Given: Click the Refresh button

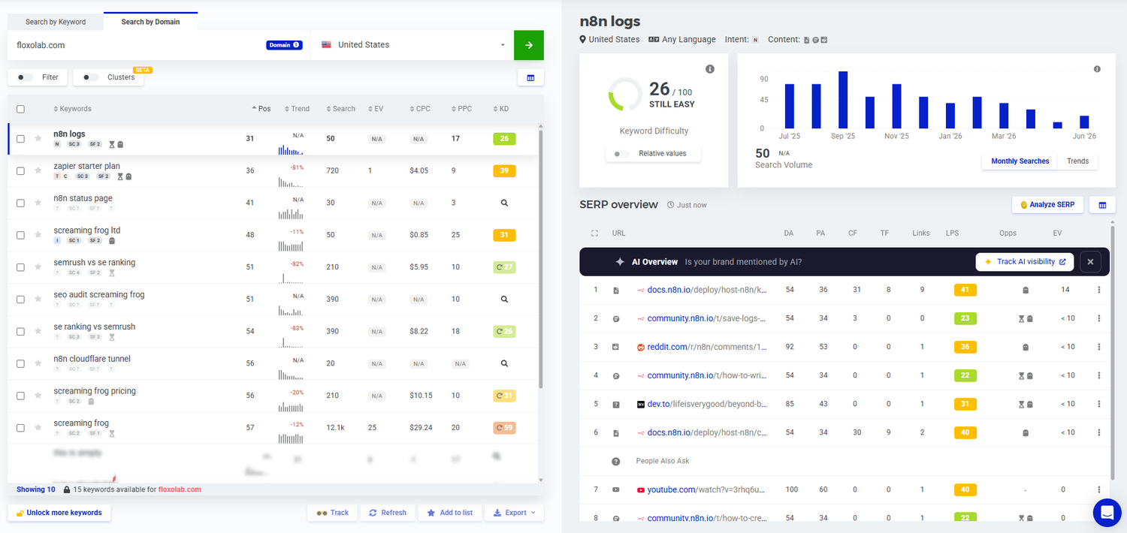Looking at the screenshot, I should click(387, 513).
